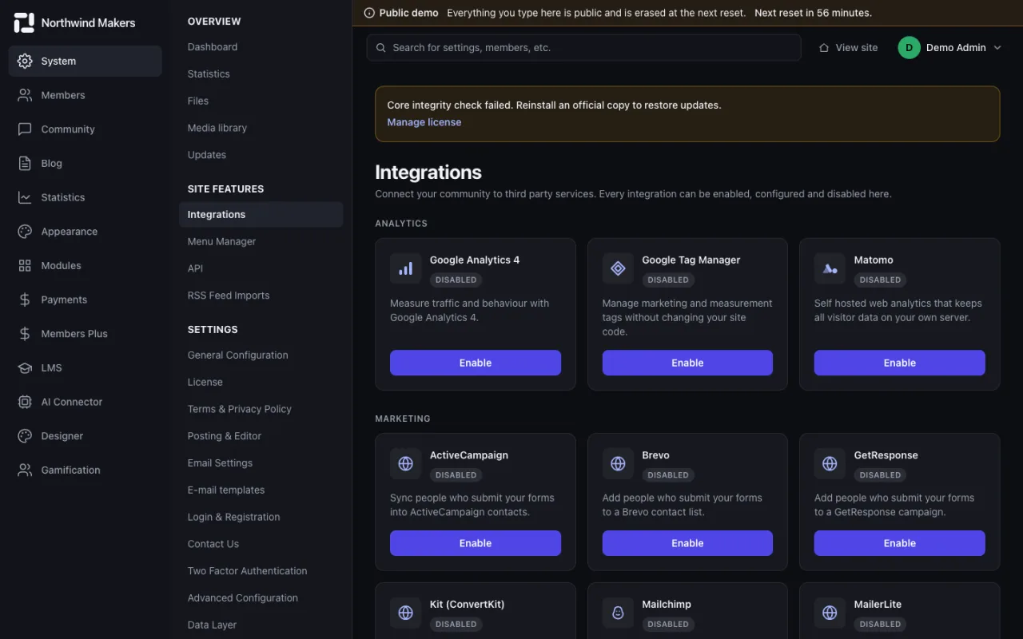Image resolution: width=1023 pixels, height=639 pixels.
Task: Click the Matomo logo icon
Action: pyautogui.click(x=830, y=268)
